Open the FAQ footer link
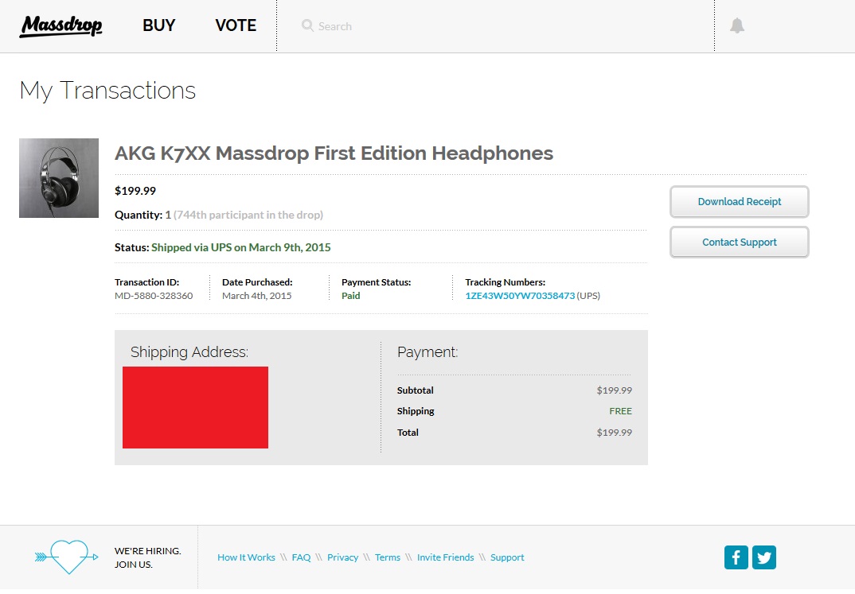This screenshot has height=594, width=855. coord(301,557)
